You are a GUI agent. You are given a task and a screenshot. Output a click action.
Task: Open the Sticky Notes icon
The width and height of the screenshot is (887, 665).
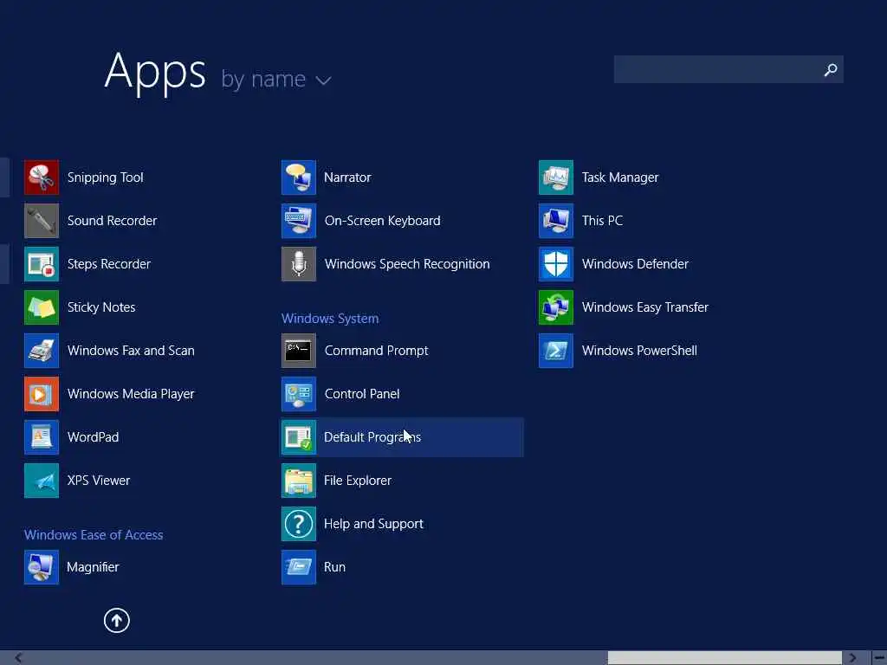[x=42, y=307]
